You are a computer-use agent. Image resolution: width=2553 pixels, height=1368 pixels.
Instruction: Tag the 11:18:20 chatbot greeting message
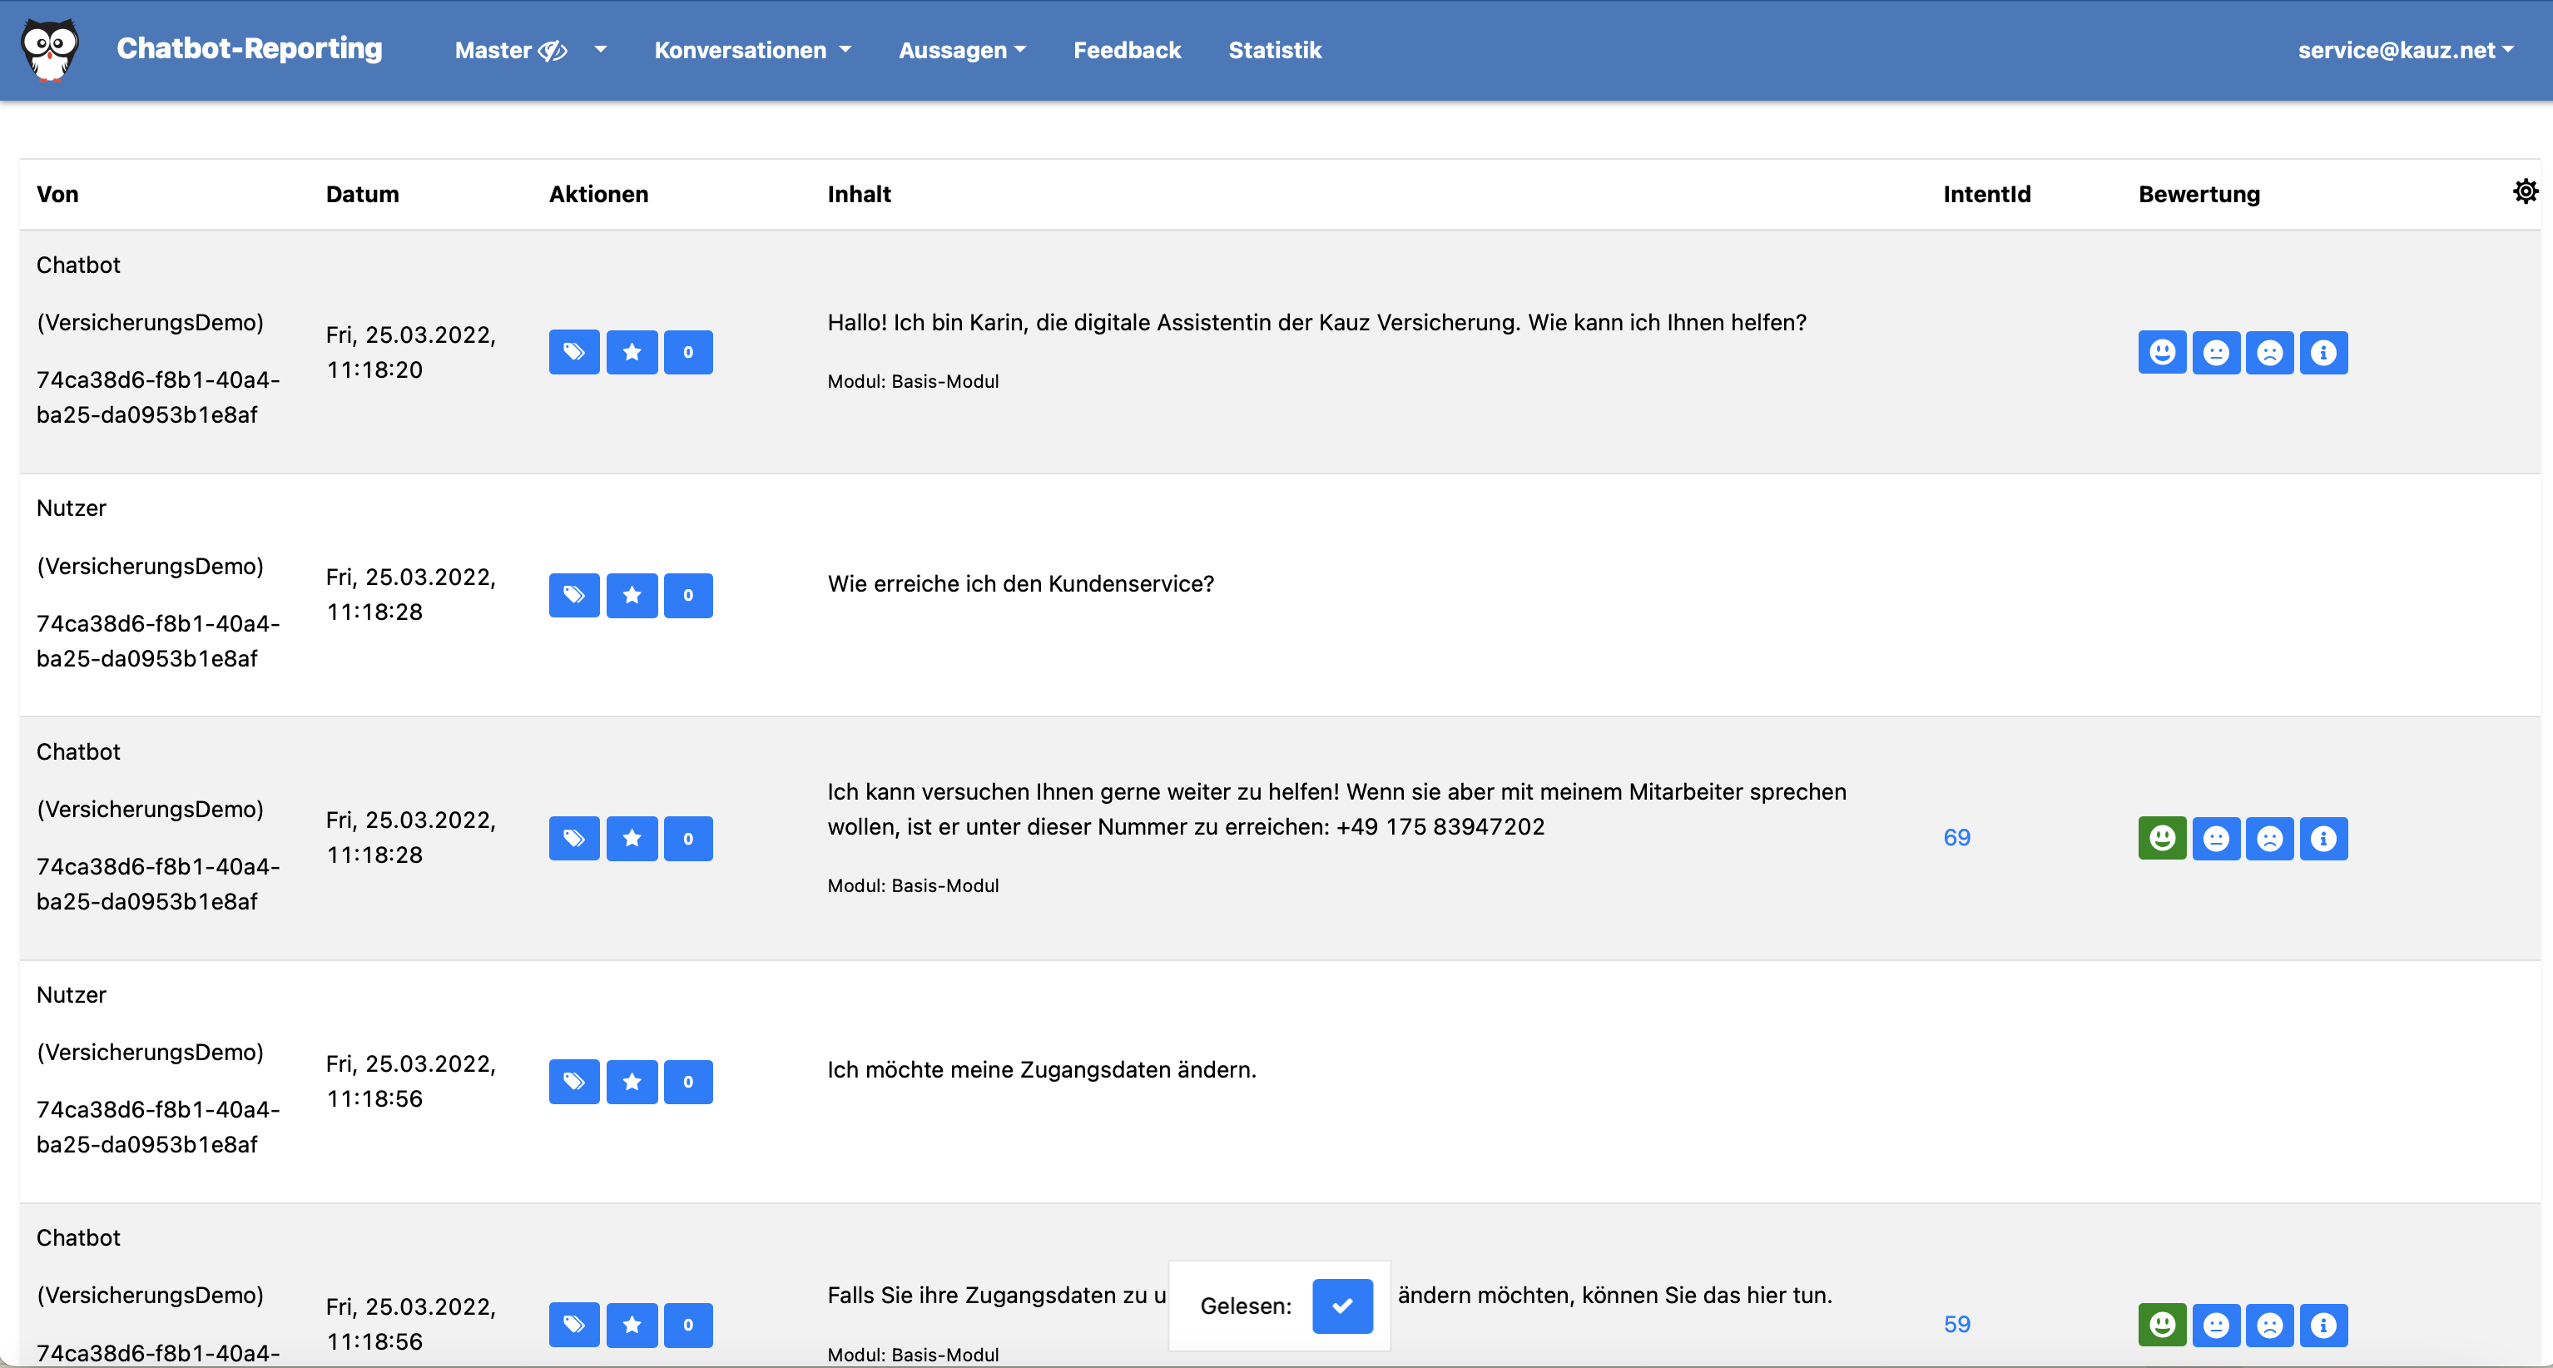coord(574,352)
